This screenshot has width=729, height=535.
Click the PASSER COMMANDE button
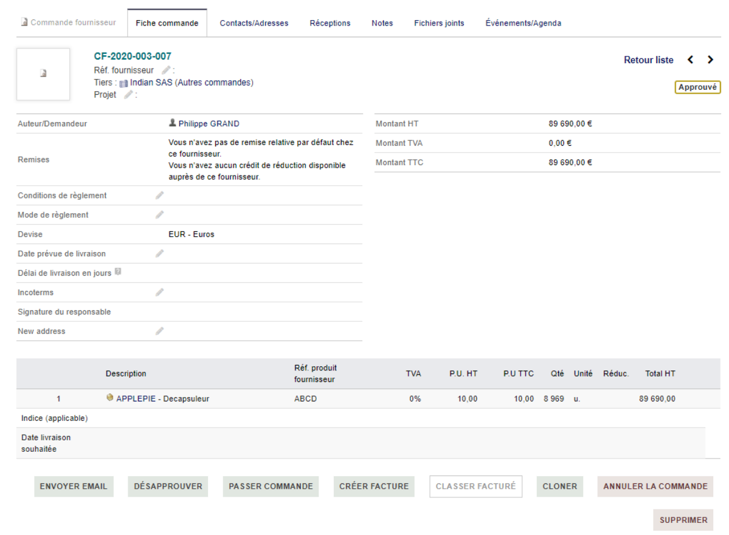271,486
